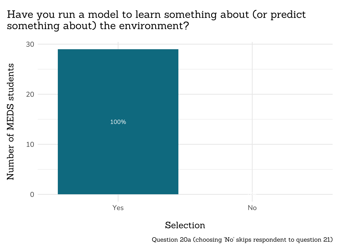
Task: Click the y-axis tick label 30
Action: [x=30, y=44]
